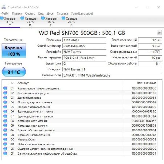Screen dimensions: 164x164
Task: Open the Справка menu
Action: tap(62, 13)
